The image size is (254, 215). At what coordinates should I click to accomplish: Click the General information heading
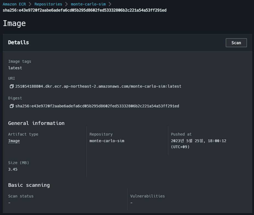pyautogui.click(x=36, y=123)
